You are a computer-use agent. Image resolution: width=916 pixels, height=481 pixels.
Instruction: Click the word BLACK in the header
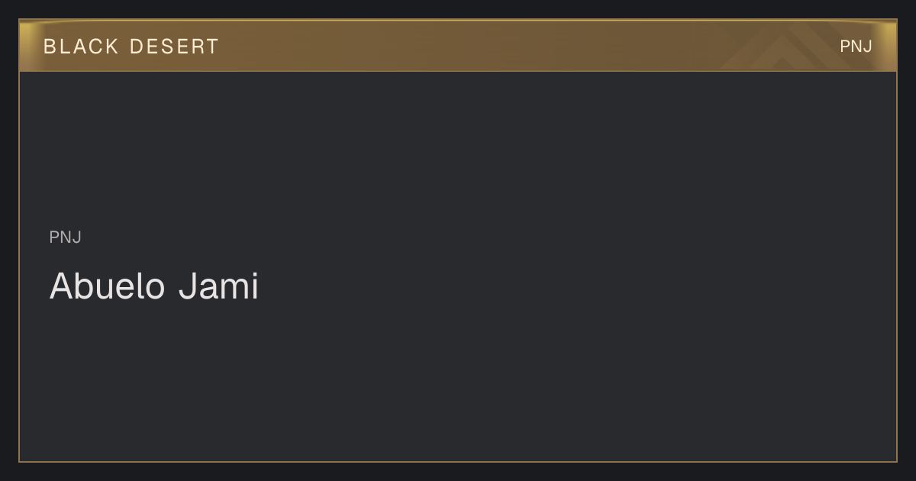(x=82, y=47)
